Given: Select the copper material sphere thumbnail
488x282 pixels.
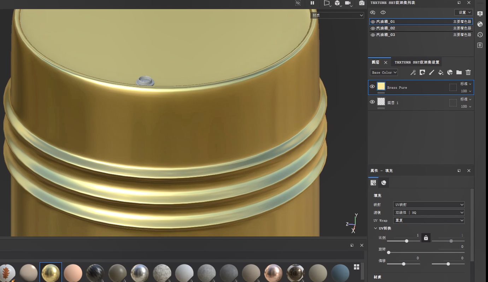Looking at the screenshot, I should coord(273,272).
